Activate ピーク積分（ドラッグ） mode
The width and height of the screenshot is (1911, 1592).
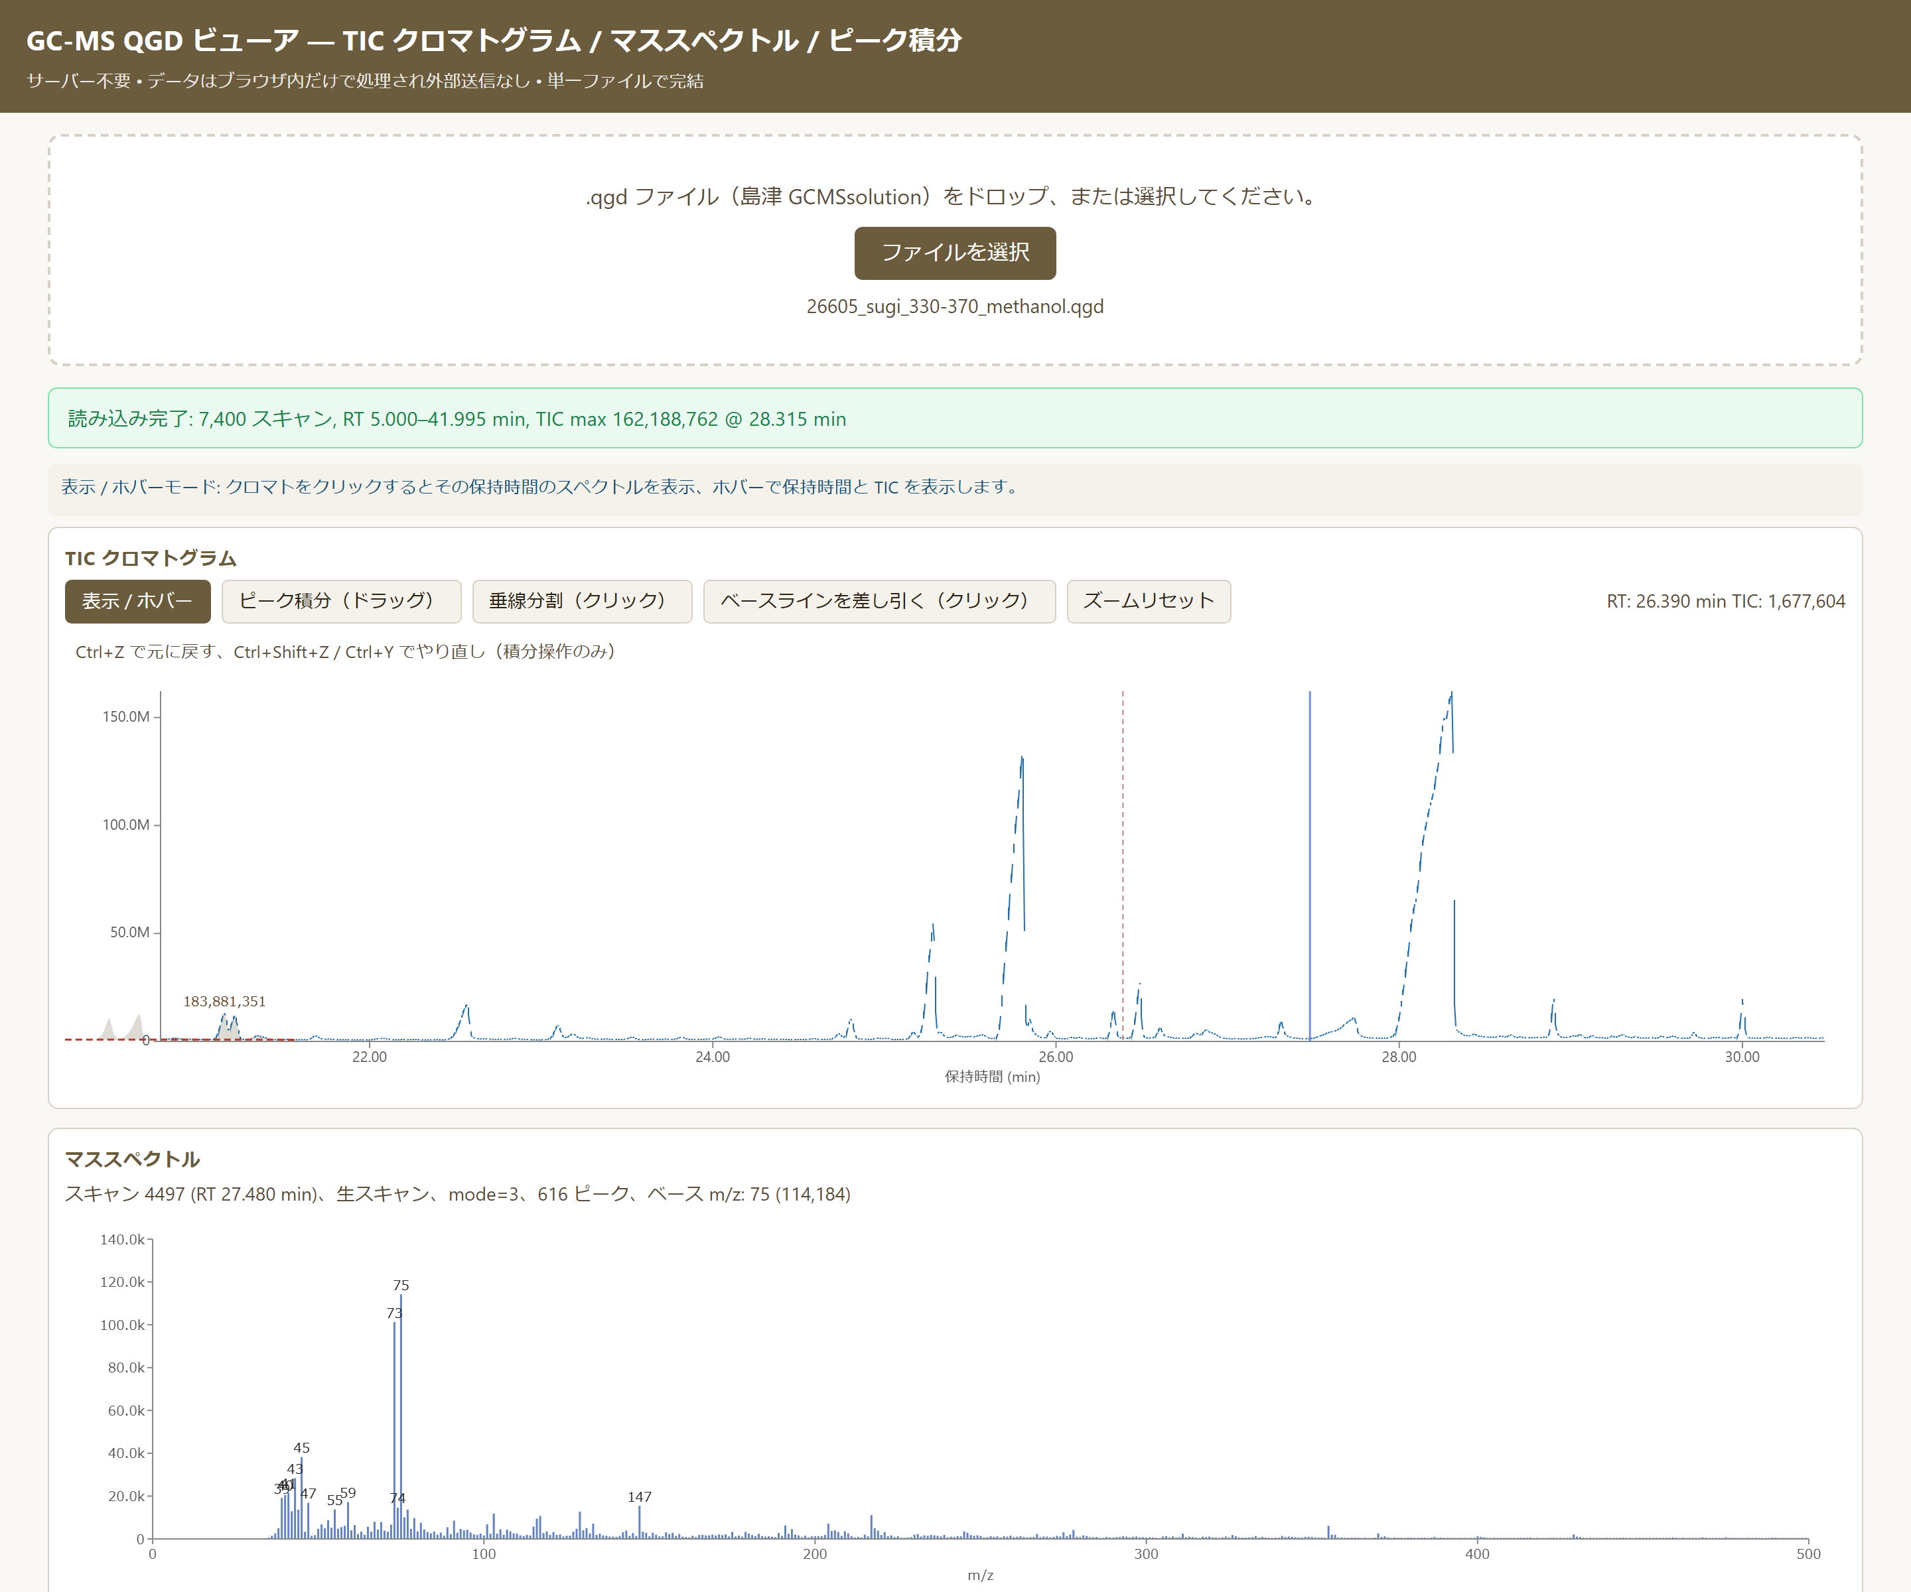pyautogui.click(x=341, y=602)
